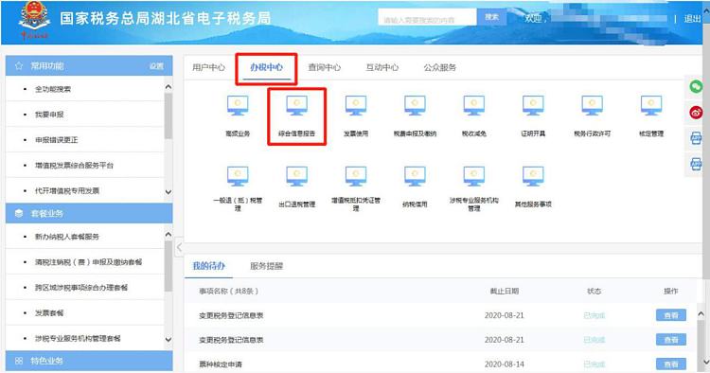Click the 退出 logout link
The image size is (710, 373).
click(x=692, y=19)
